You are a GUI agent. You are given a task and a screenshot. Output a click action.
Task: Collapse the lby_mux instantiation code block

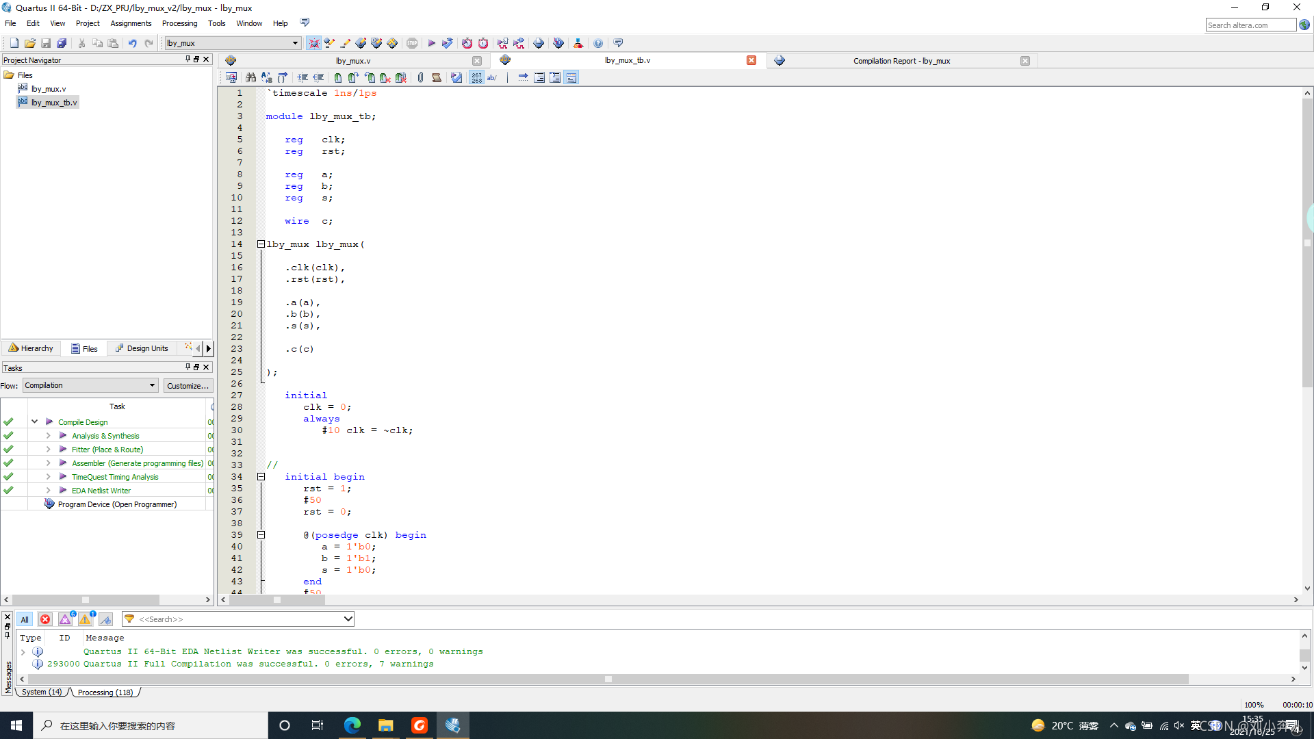[261, 244]
